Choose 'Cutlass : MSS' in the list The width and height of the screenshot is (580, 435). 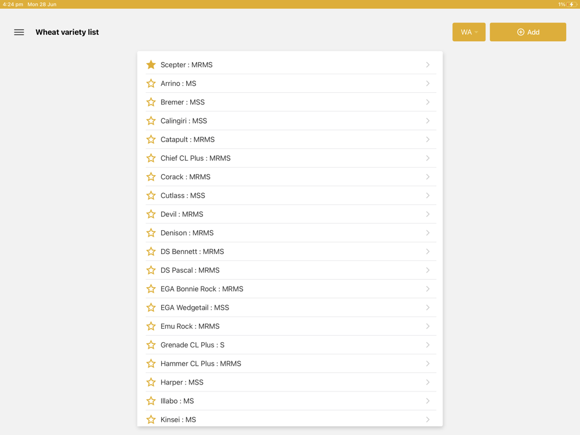(183, 195)
